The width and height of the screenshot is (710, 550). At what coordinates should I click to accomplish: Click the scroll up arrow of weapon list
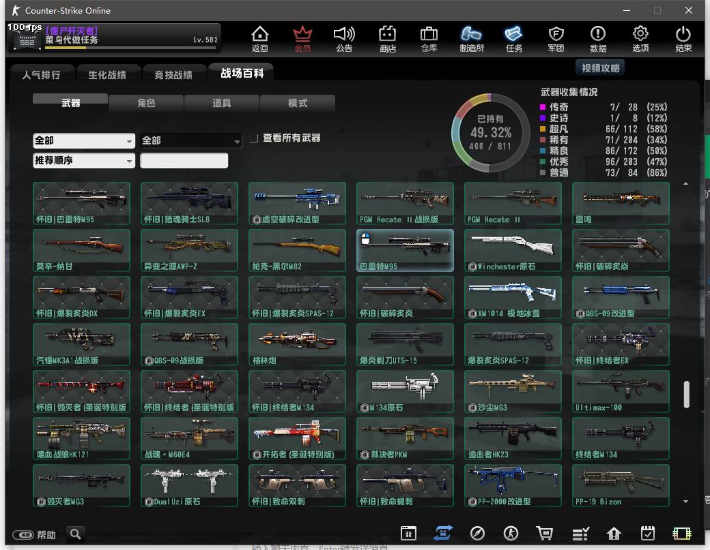(685, 183)
